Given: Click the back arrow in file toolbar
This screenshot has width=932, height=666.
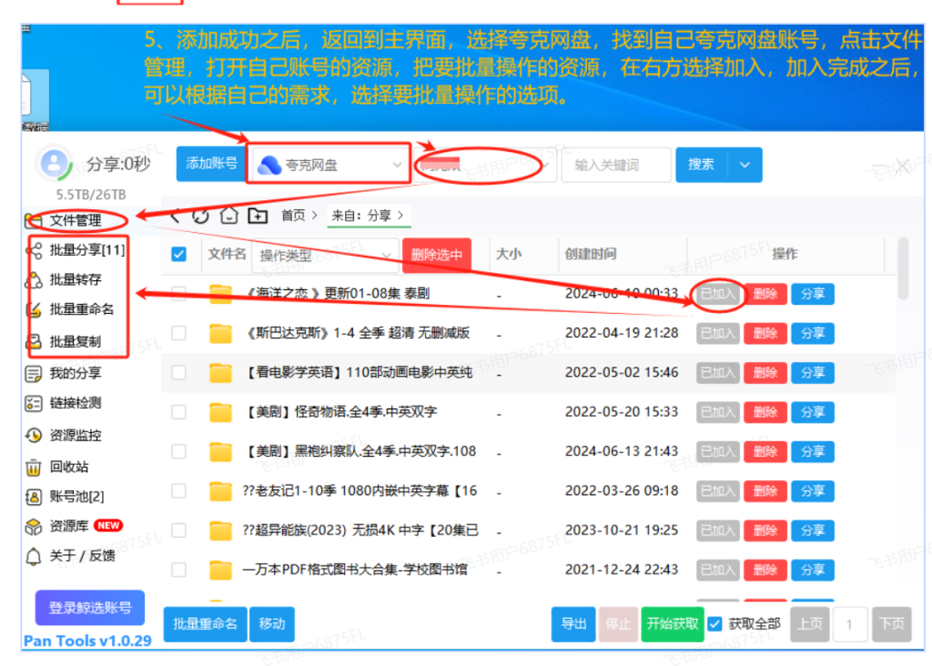Looking at the screenshot, I should click(x=176, y=216).
